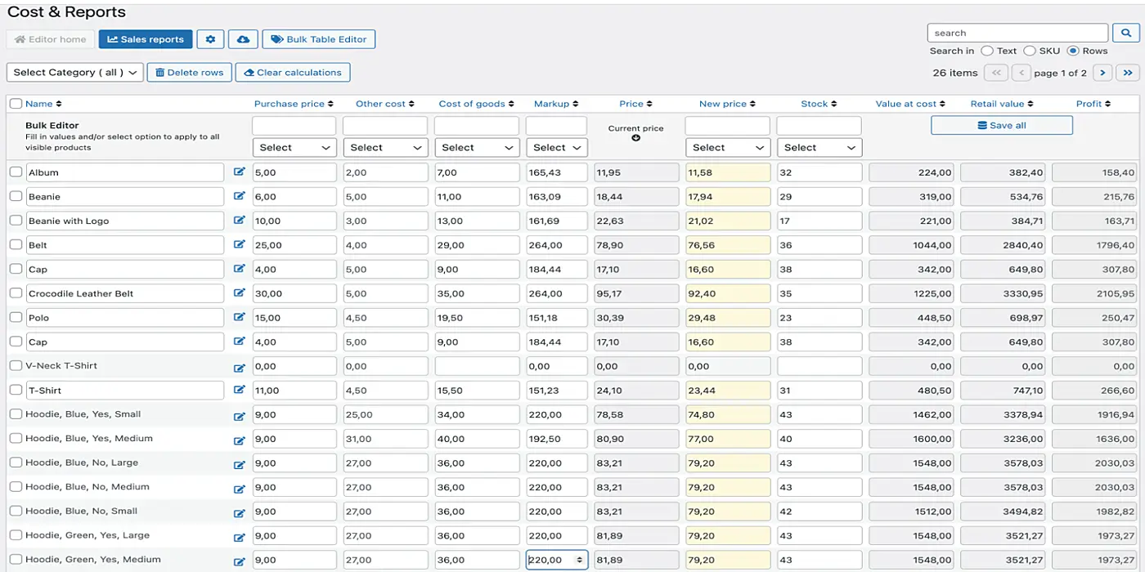The image size is (1145, 572).
Task: Check the select-all checkbox in the header
Action: [x=15, y=103]
